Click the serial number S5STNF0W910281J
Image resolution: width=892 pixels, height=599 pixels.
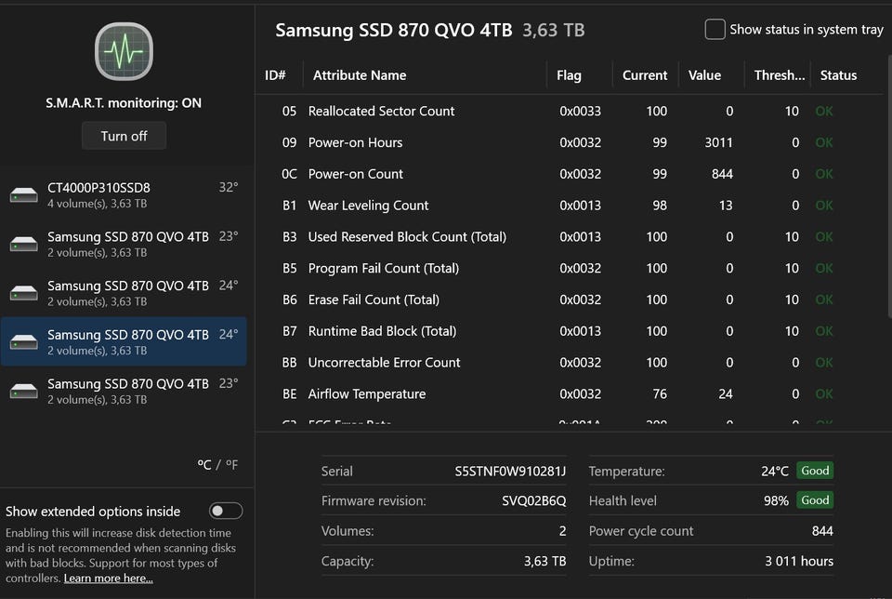(510, 471)
